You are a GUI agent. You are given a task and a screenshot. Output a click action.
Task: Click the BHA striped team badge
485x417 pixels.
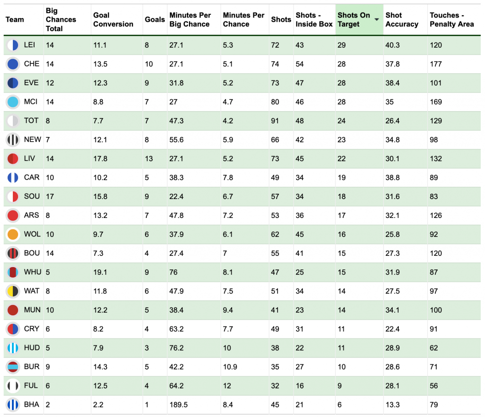tap(13, 405)
